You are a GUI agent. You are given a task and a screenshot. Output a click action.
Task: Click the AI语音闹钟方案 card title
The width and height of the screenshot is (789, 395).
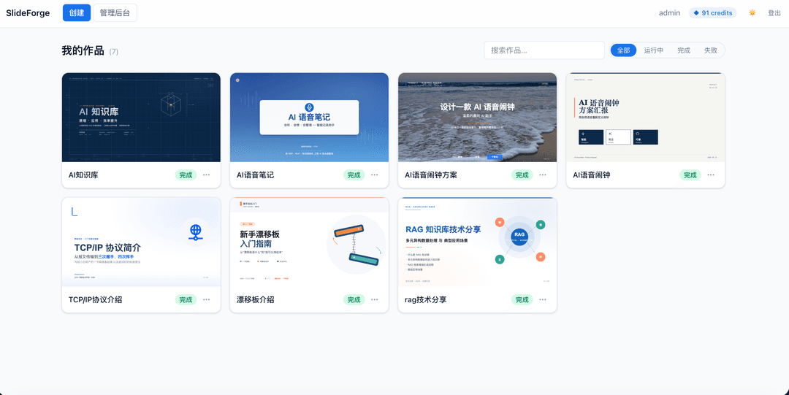coord(431,175)
